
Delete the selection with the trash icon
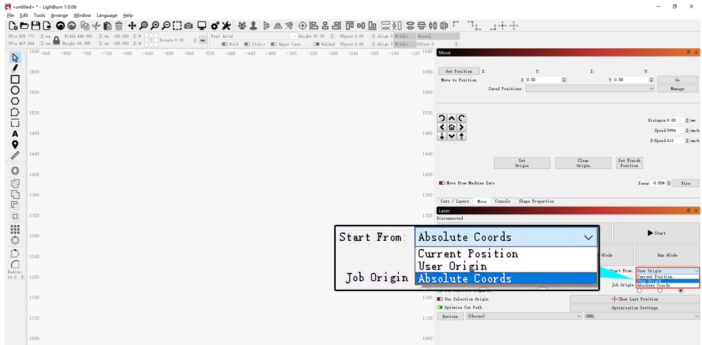point(119,25)
